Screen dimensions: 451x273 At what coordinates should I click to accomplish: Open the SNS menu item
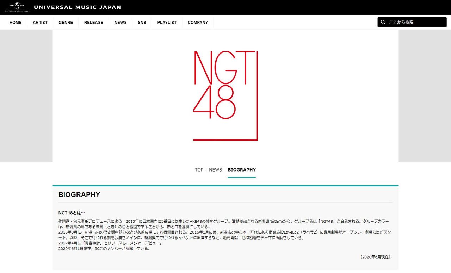pyautogui.click(x=142, y=23)
